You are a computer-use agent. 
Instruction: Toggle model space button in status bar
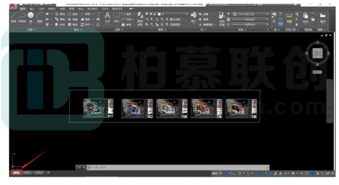[214, 173]
